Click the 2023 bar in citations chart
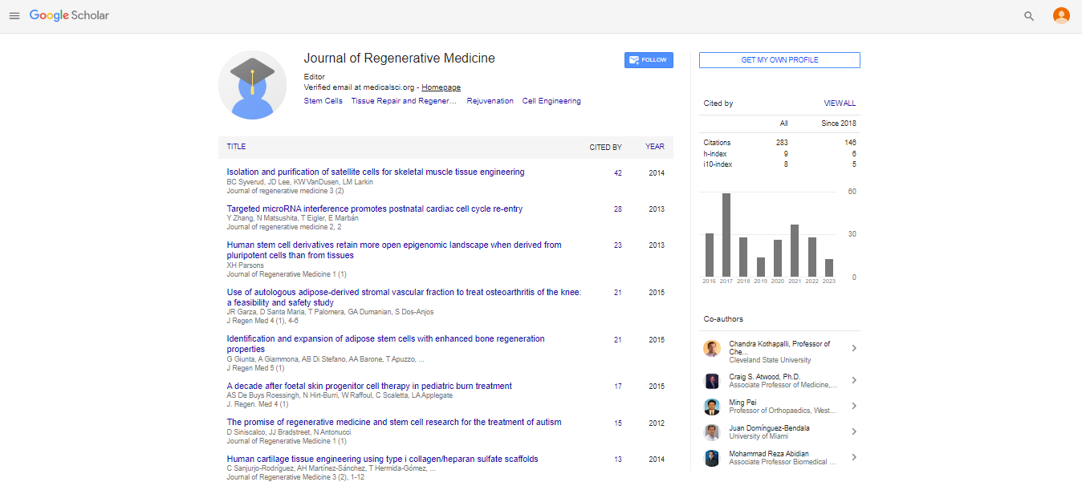The image size is (1082, 486). point(829,268)
